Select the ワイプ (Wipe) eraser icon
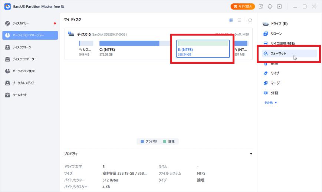Image resolution: width=322 pixels, height=192 pixels. (x=265, y=73)
